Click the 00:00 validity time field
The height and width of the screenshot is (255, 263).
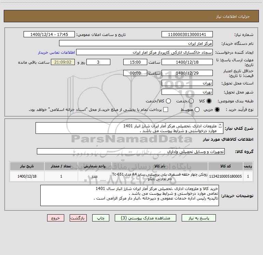click(135, 73)
